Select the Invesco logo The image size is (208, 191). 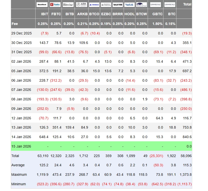point(94,4)
